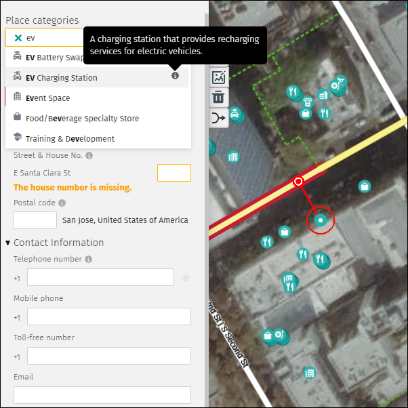Open the info icon next to Postal code

coord(62,203)
